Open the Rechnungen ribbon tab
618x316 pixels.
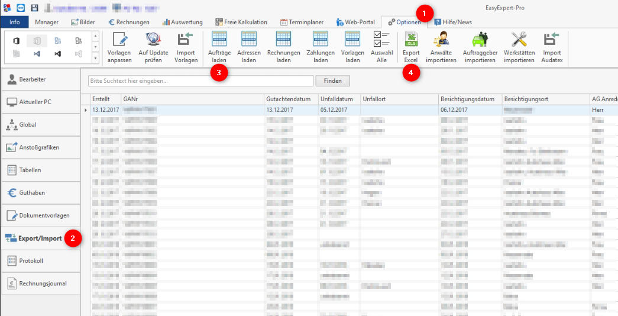coord(129,22)
